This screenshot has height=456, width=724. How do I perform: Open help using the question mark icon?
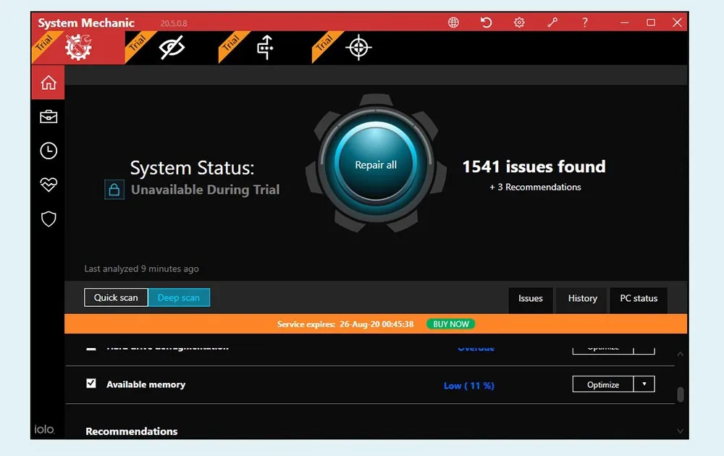[585, 22]
